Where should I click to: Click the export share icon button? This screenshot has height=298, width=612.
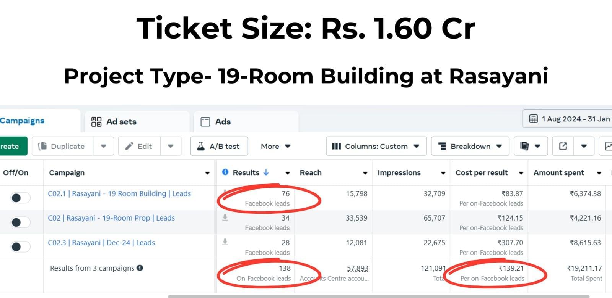tap(563, 146)
